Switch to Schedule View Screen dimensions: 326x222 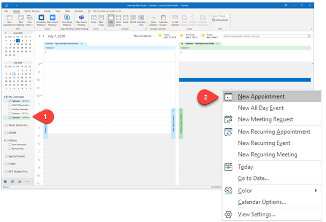141,20
